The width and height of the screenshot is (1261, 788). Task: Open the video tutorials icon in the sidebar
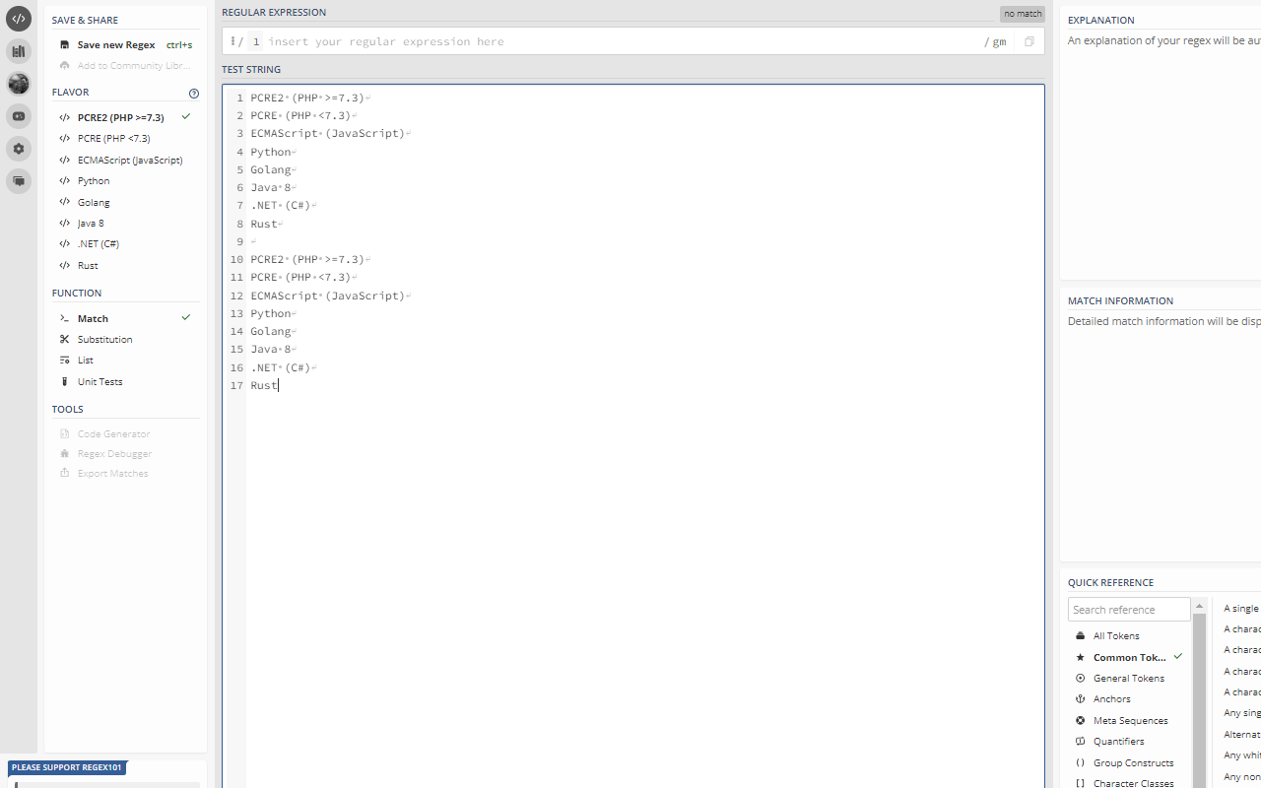point(18,115)
